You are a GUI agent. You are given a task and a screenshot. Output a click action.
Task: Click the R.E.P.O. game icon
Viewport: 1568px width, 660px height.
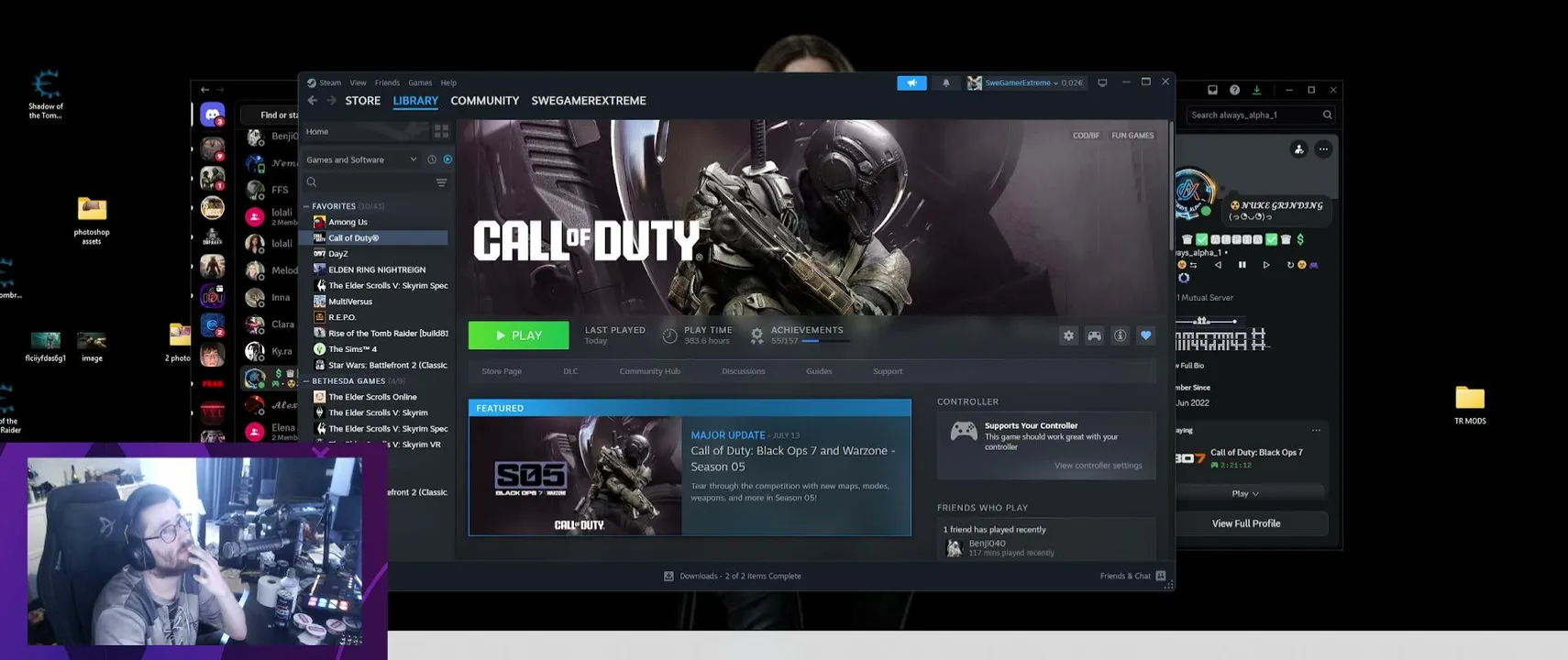[x=319, y=317]
